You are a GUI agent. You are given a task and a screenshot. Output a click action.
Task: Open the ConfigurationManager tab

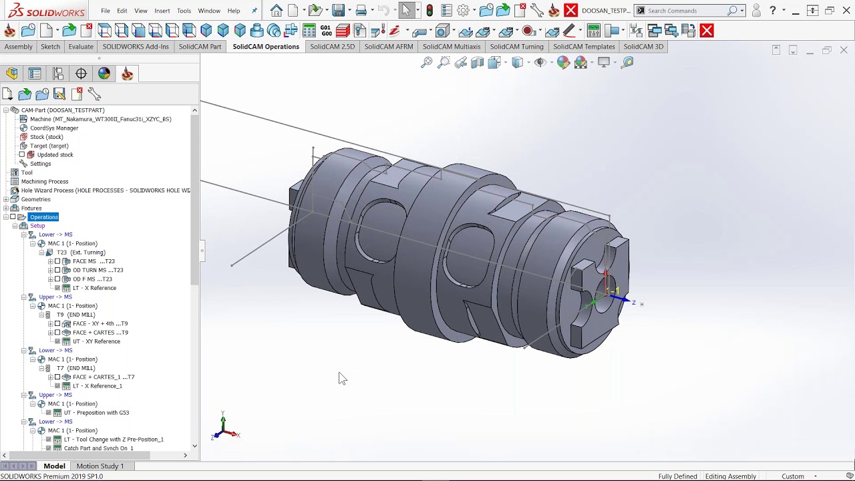coord(58,73)
